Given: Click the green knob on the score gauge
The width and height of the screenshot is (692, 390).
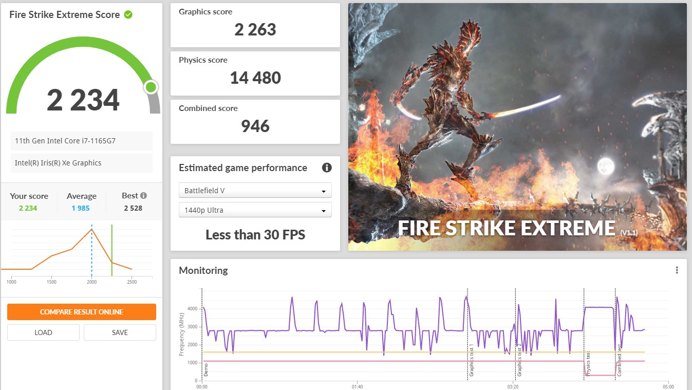Looking at the screenshot, I should tap(151, 87).
